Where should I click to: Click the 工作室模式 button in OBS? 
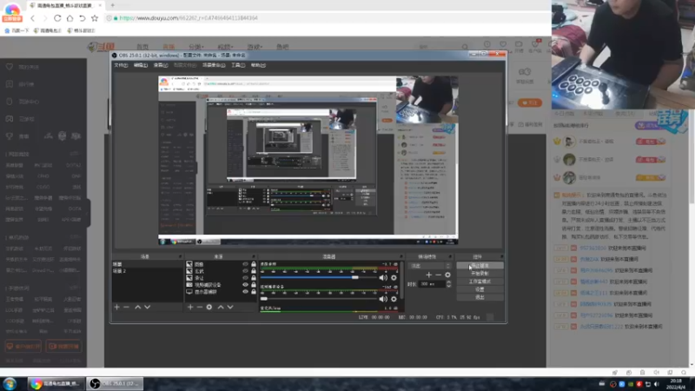coord(480,282)
